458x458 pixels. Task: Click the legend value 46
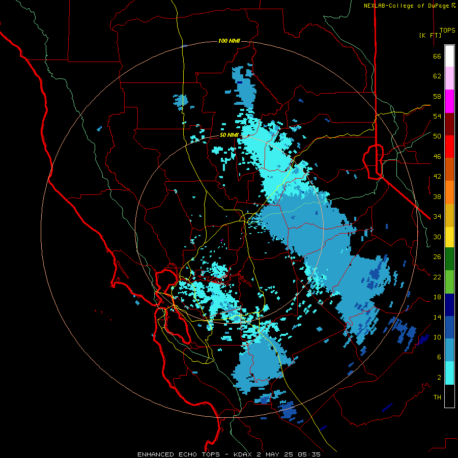pyautogui.click(x=437, y=157)
